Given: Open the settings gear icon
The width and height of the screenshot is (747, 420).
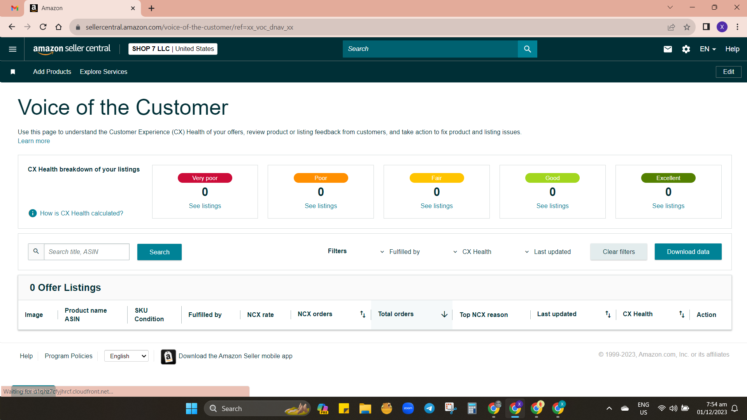Looking at the screenshot, I should coord(686,49).
